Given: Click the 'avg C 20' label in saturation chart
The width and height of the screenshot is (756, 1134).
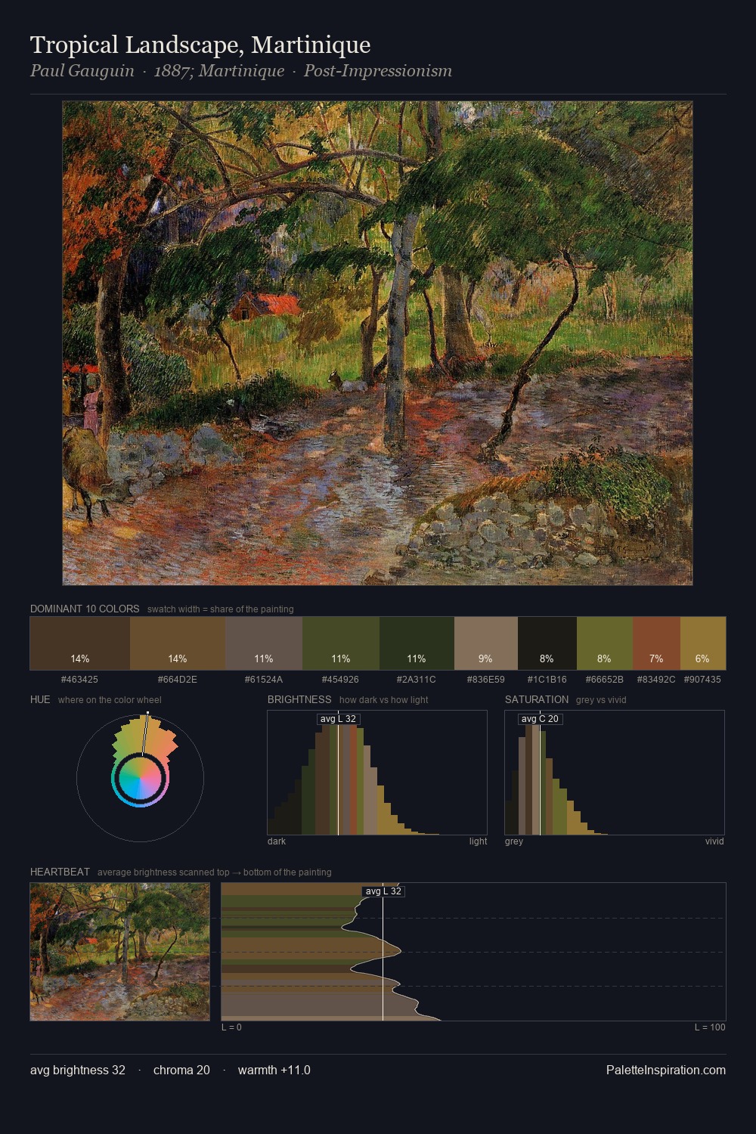Looking at the screenshot, I should coord(540,719).
